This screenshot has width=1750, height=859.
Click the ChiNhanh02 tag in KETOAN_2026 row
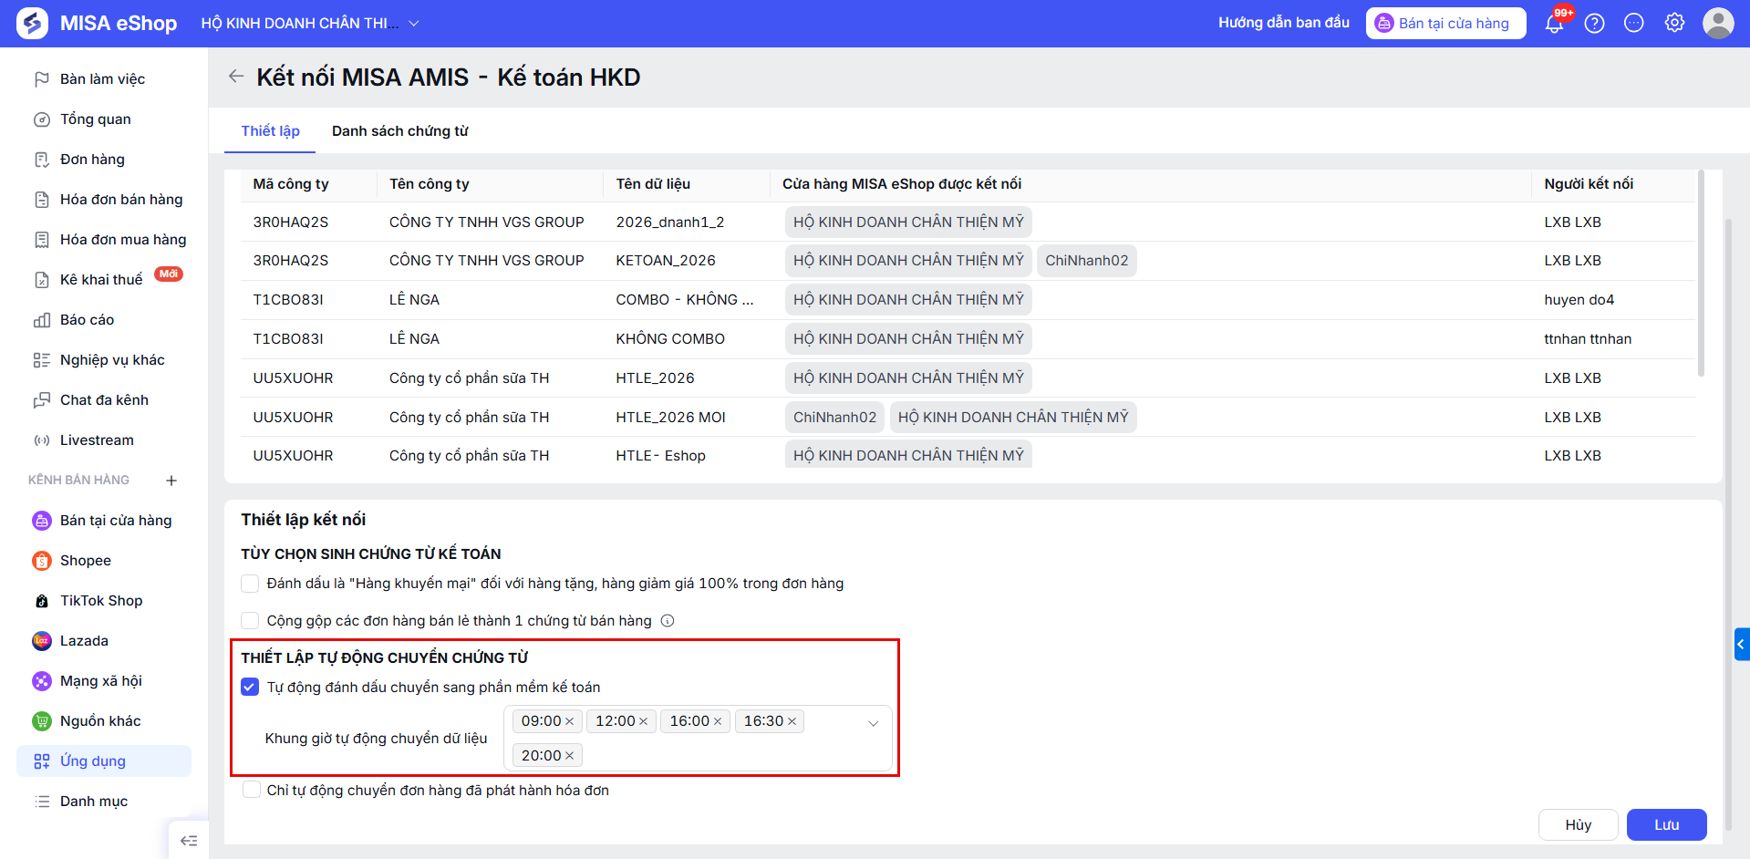[1086, 261]
